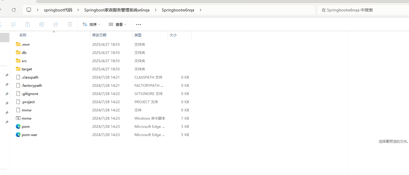Select the file name pom-war
This screenshot has width=409, height=175.
[29, 135]
